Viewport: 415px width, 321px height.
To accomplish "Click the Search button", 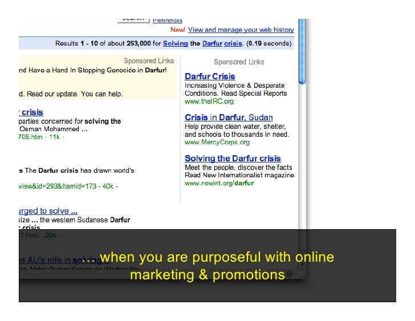I will (x=133, y=20).
